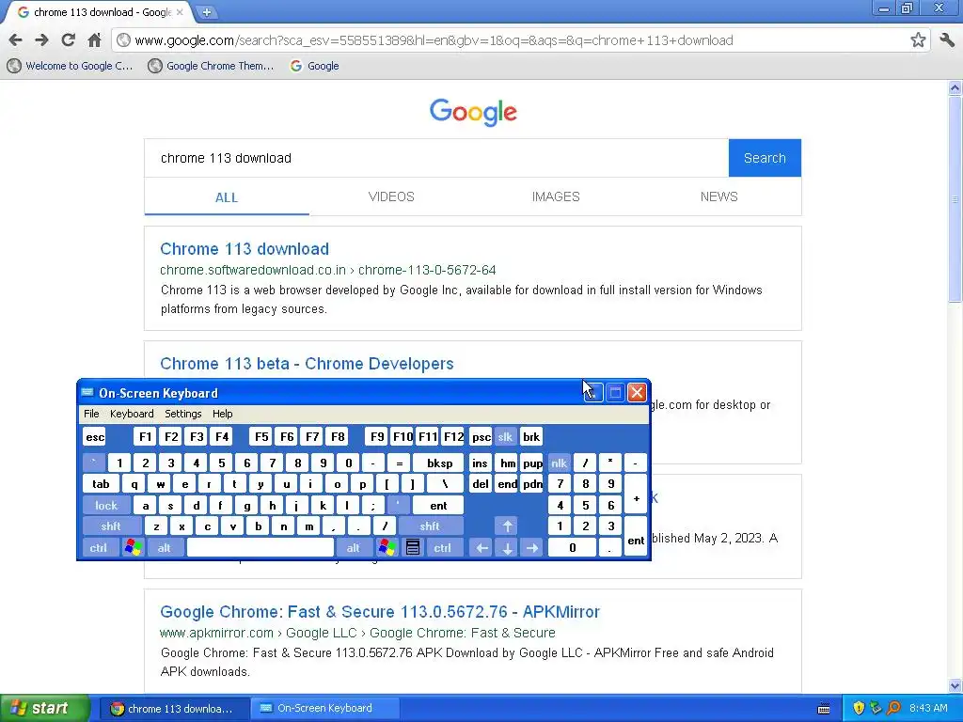Open Chrome 113 beta - Chrome Developers result
The height and width of the screenshot is (722, 963).
pos(307,364)
